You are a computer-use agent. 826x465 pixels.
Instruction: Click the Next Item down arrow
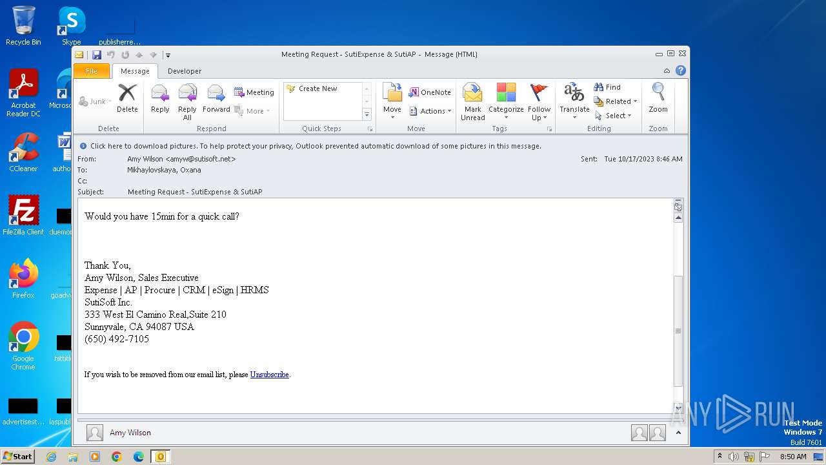pyautogui.click(x=154, y=55)
